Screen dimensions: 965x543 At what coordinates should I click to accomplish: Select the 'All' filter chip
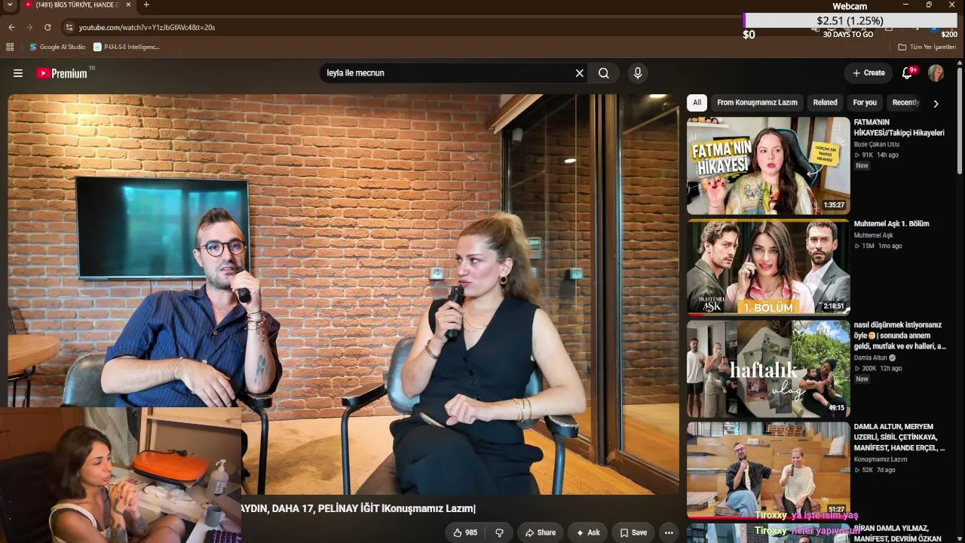click(x=697, y=103)
